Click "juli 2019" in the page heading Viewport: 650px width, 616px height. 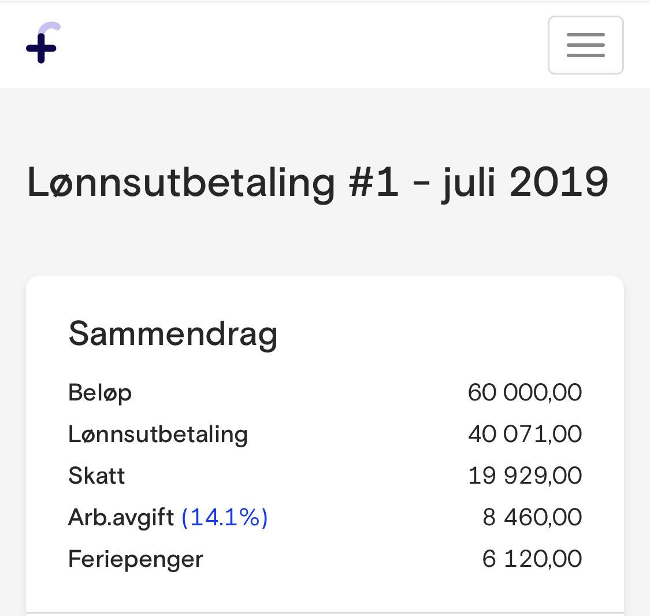tap(525, 183)
